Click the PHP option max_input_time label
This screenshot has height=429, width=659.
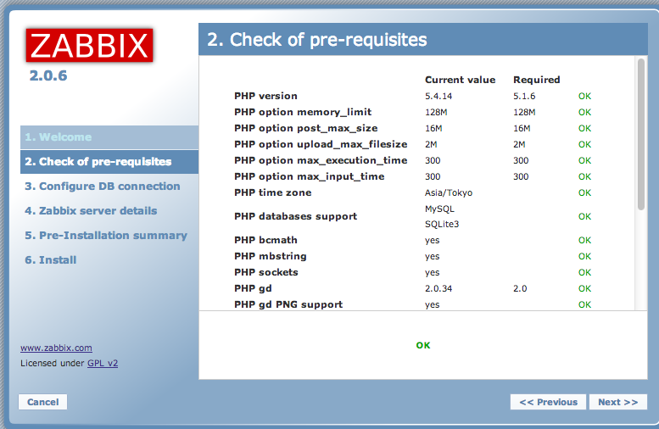point(309,176)
